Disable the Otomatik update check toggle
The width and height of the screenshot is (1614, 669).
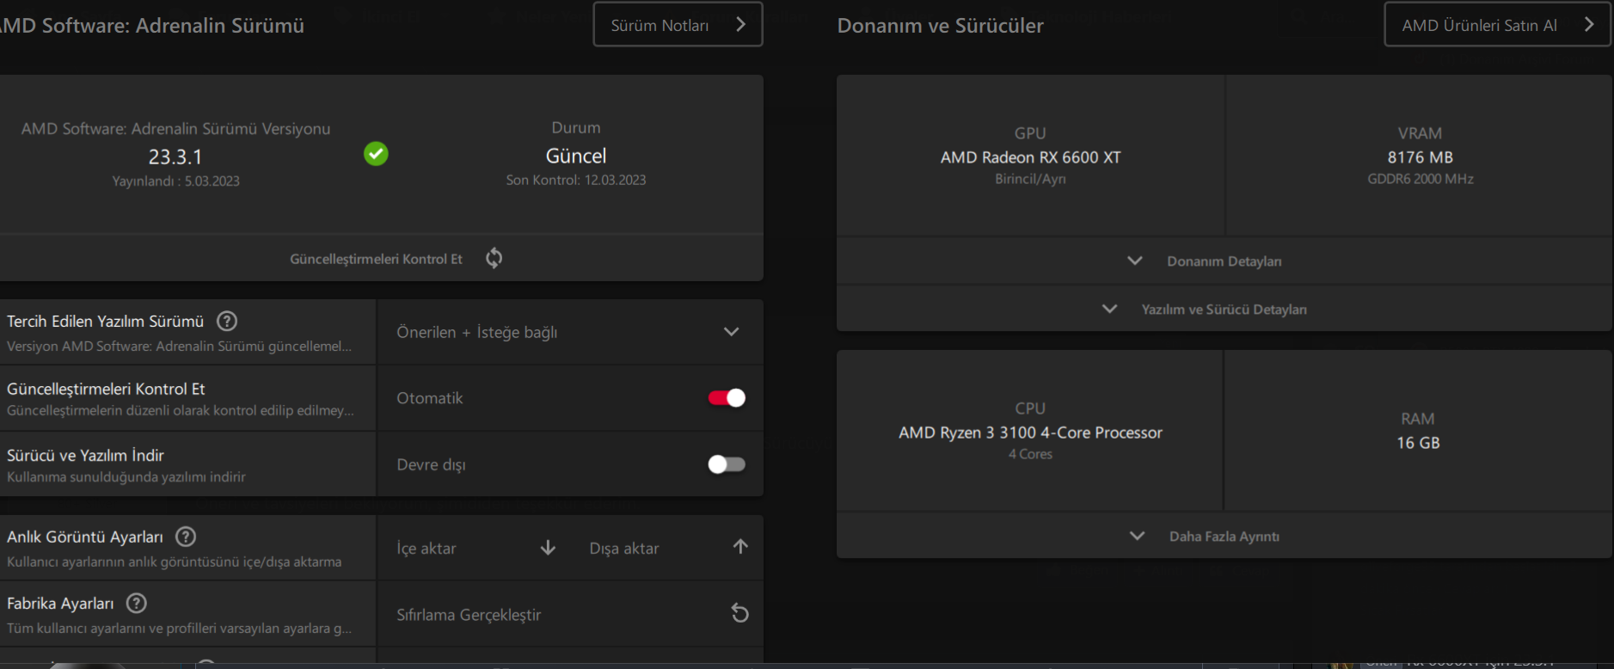tap(727, 397)
